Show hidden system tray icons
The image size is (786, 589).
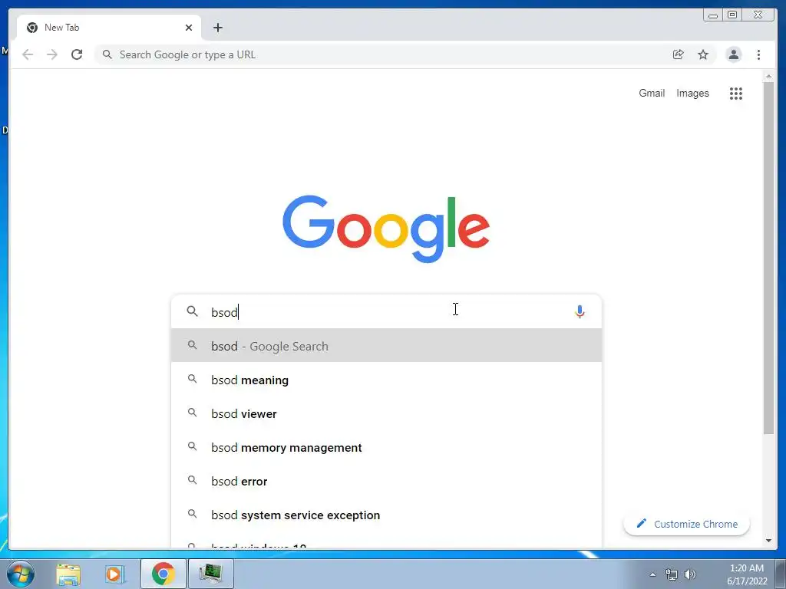652,574
